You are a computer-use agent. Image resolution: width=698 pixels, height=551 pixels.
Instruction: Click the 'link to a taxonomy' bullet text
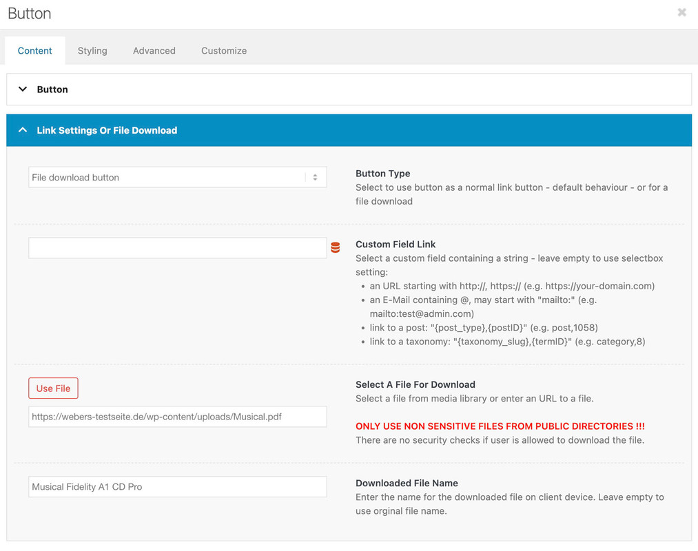coord(507,342)
